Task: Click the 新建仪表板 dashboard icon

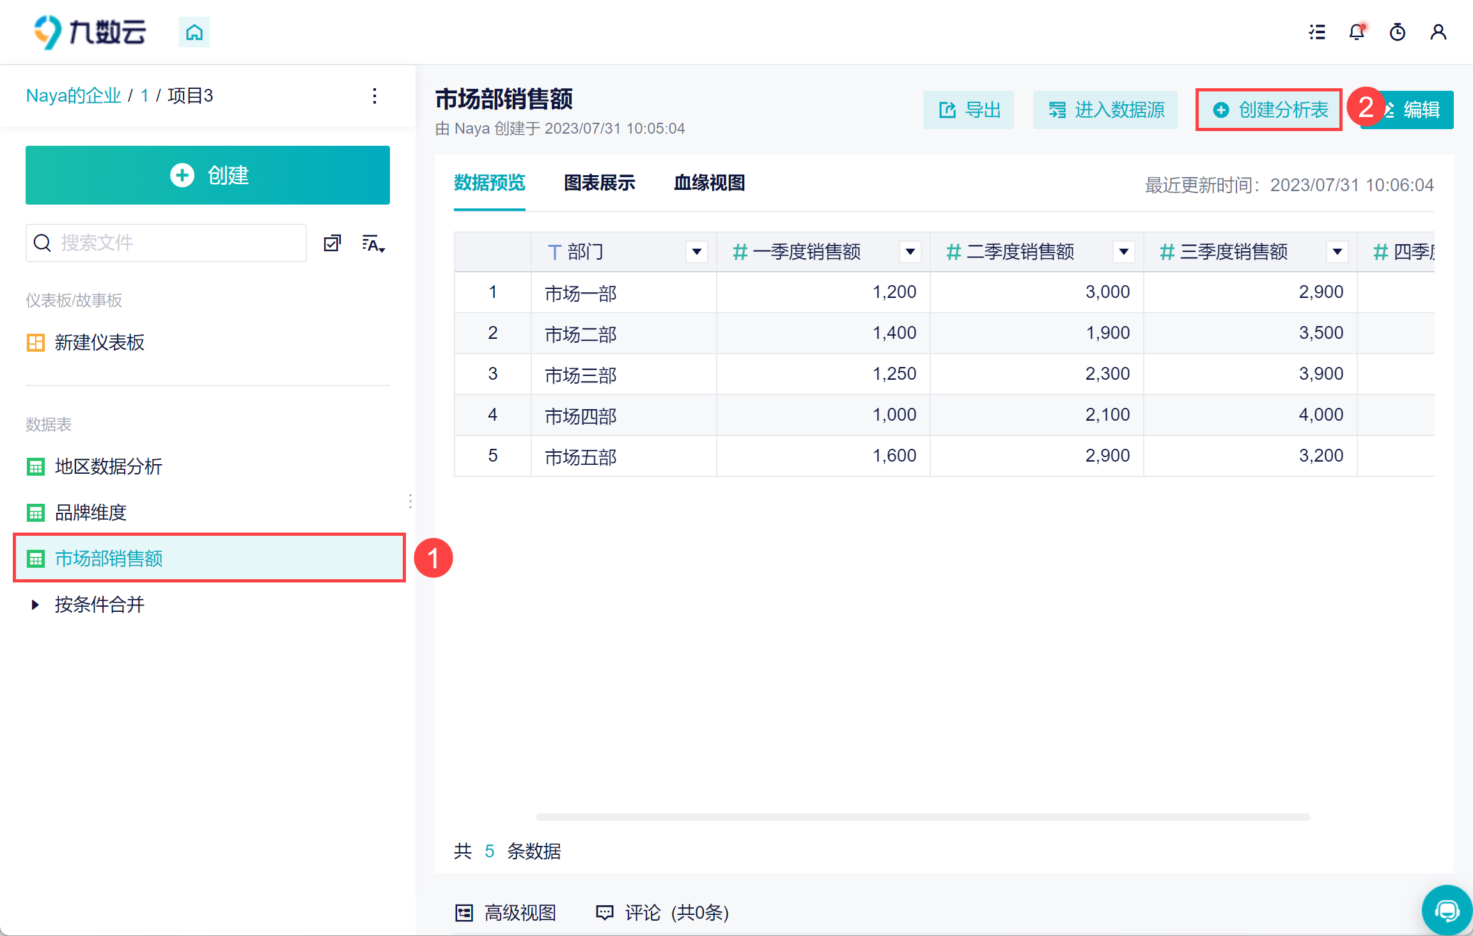Action: 36,343
